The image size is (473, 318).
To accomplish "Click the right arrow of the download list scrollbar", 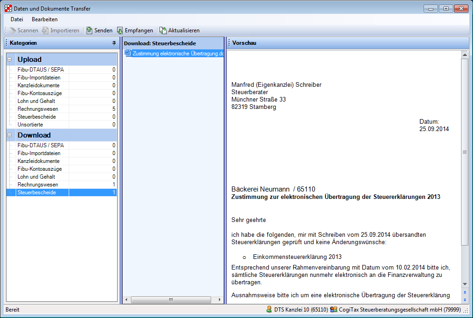I will coord(219,300).
